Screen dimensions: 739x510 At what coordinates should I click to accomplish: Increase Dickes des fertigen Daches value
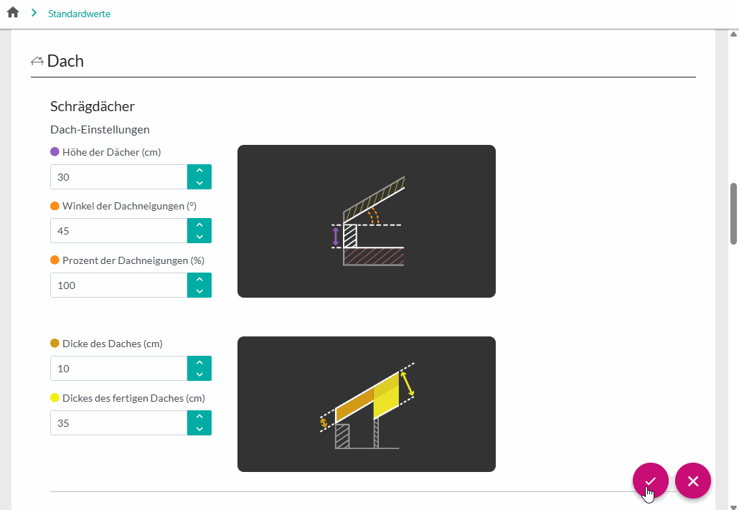199,417
